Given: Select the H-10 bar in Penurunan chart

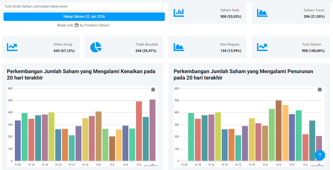Looking at the screenshot, I should point(252,140).
